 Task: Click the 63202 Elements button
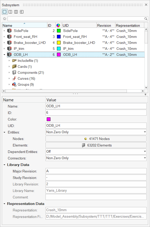click(96, 145)
